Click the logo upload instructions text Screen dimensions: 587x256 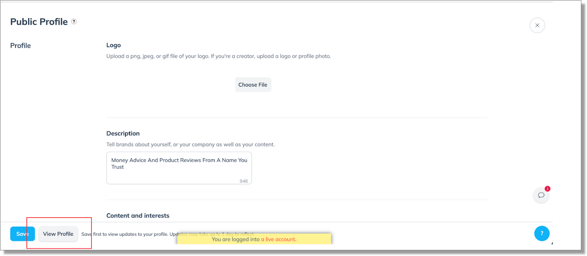(x=218, y=56)
